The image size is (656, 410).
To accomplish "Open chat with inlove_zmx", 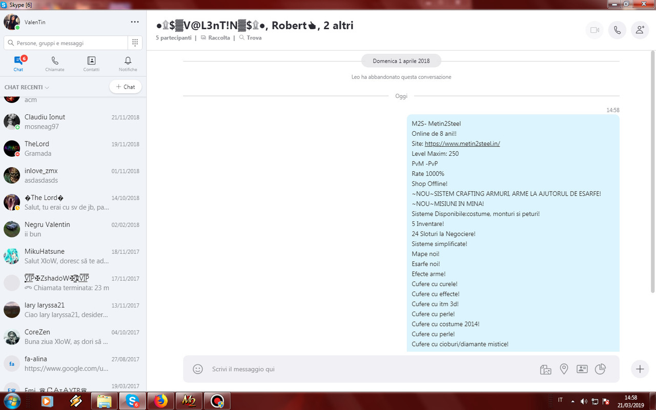I will pos(73,175).
